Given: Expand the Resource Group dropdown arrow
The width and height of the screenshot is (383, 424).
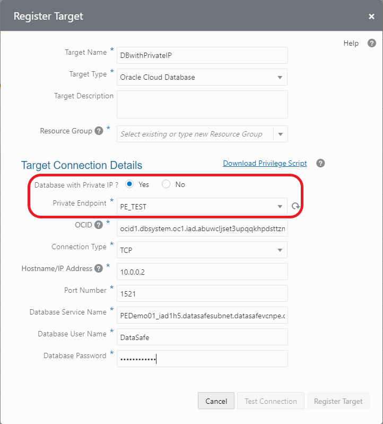Looking at the screenshot, I should tap(281, 134).
